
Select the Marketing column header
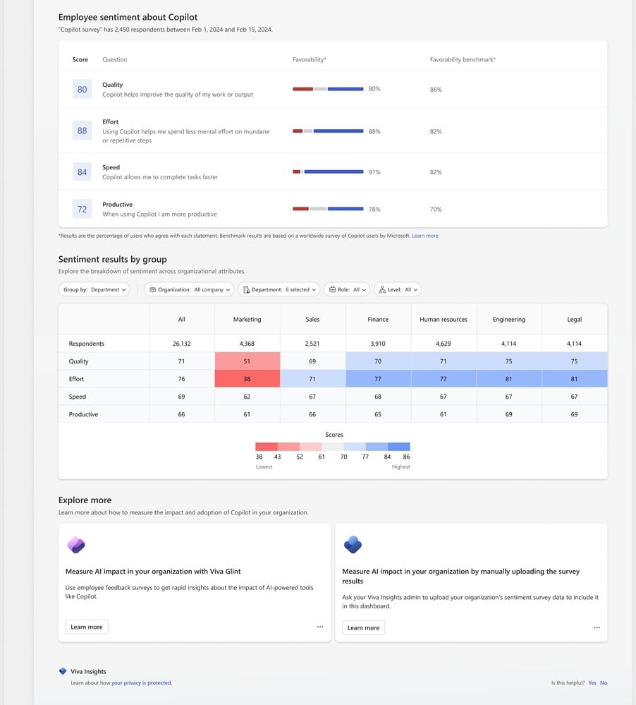coord(247,319)
